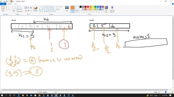The width and height of the screenshot is (174, 97).
Task: Select the Color 1 box
Action: tap(73, 9)
